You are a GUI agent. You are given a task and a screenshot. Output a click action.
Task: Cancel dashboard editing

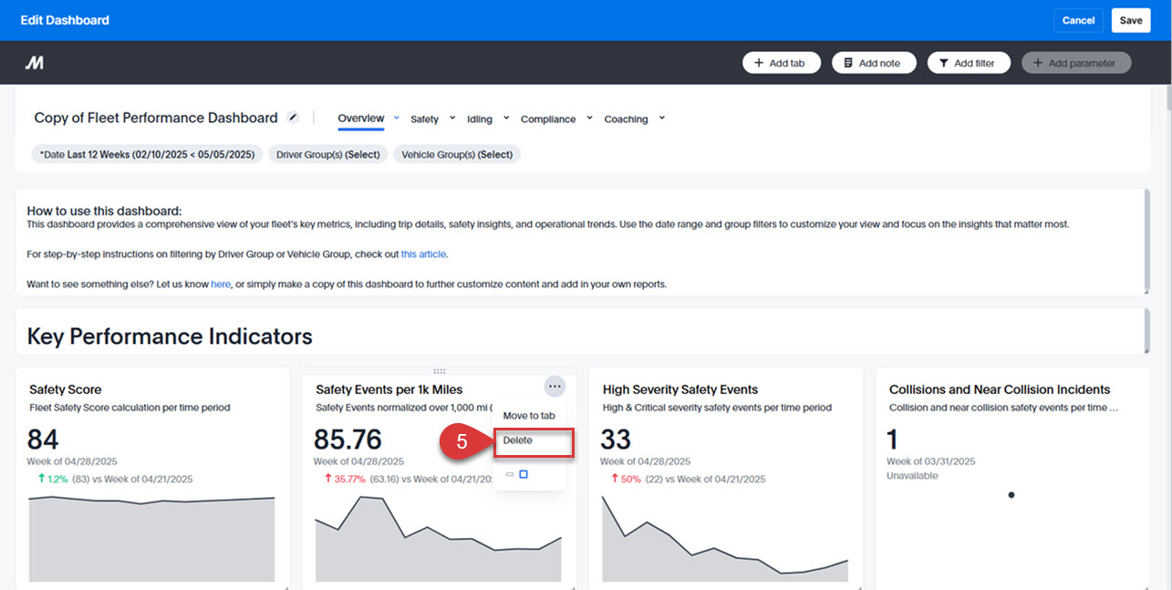[1078, 20]
